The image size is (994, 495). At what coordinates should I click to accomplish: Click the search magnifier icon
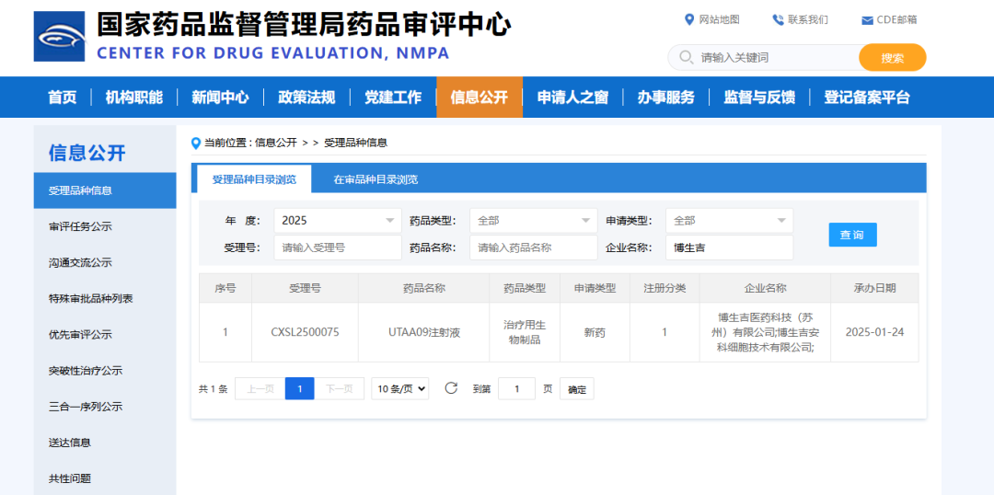(686, 58)
